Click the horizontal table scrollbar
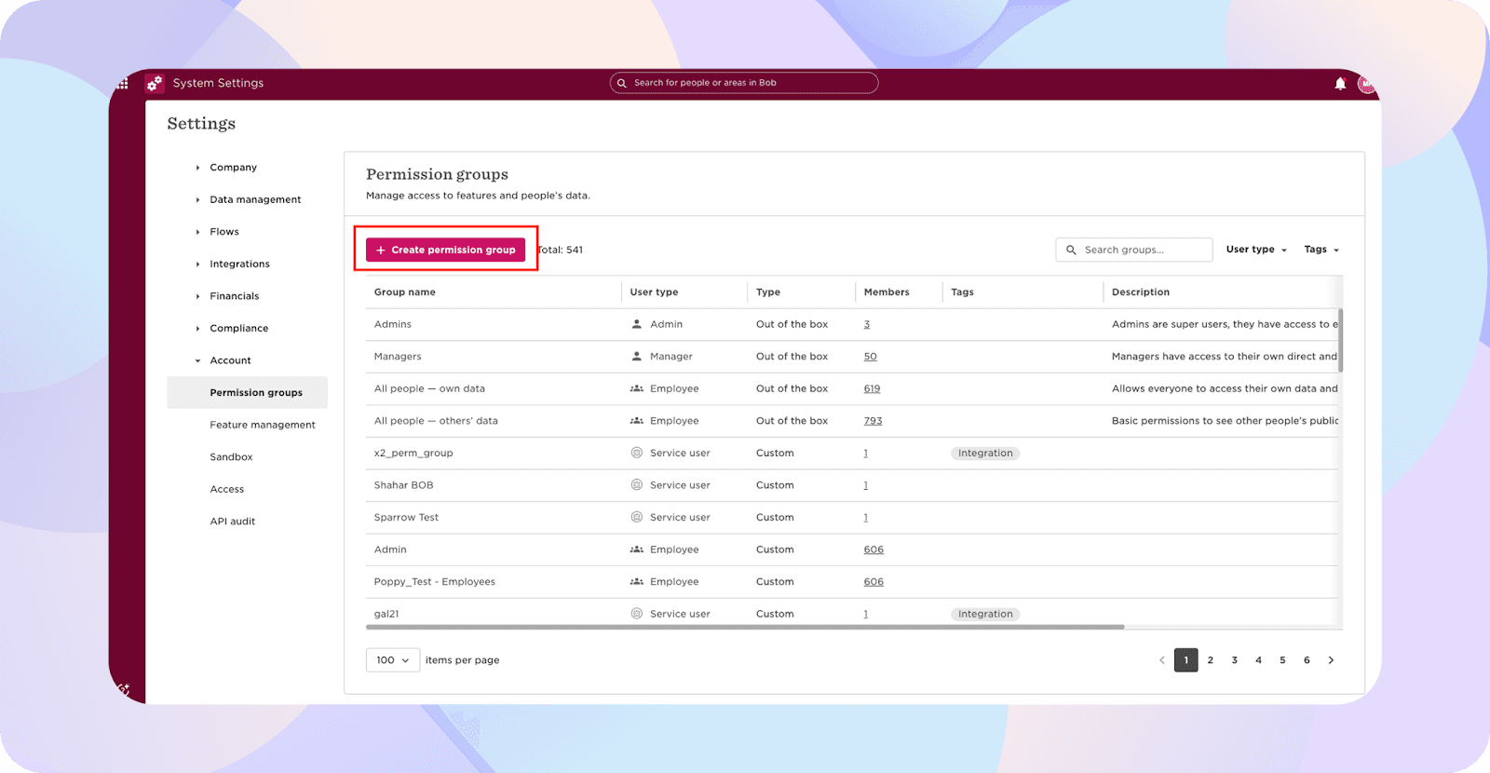Image resolution: width=1490 pixels, height=773 pixels. click(x=745, y=627)
